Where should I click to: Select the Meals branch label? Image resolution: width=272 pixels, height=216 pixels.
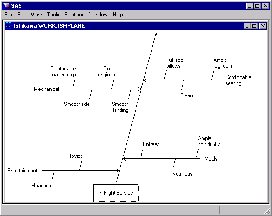pos(211,159)
